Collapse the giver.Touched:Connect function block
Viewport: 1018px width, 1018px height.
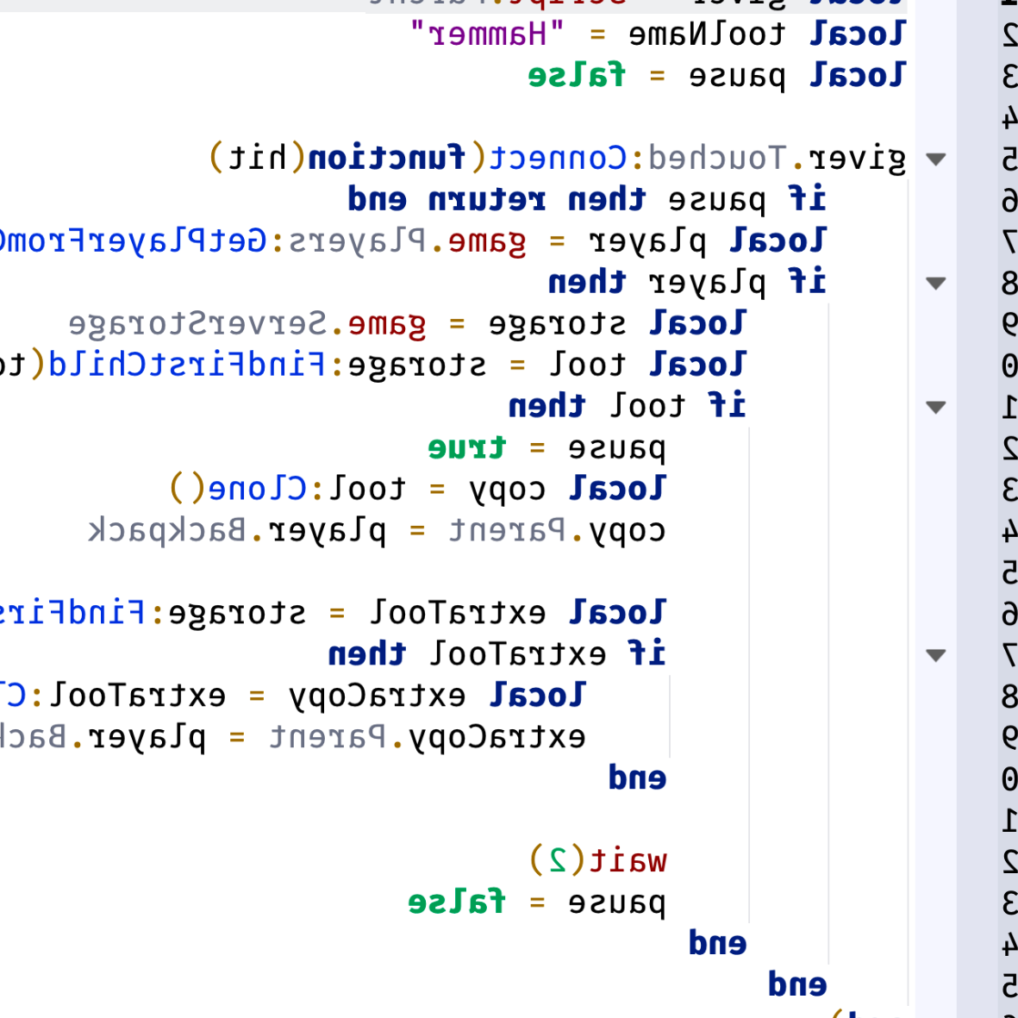pos(936,159)
